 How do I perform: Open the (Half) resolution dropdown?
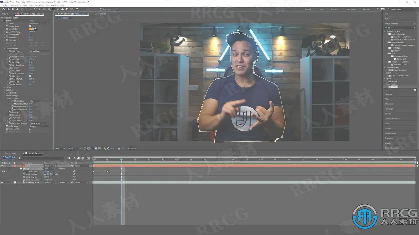click(x=74, y=149)
